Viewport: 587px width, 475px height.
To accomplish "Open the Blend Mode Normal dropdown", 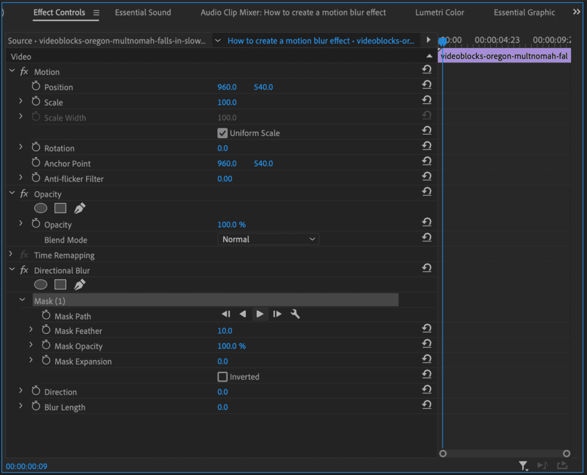I will [x=268, y=239].
